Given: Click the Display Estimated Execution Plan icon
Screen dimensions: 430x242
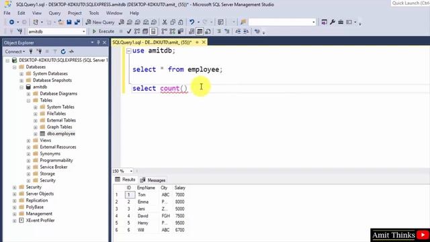Looking at the screenshot, I should 137,32.
